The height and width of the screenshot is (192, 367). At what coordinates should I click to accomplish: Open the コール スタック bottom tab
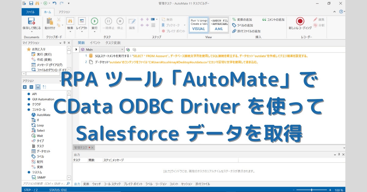pyautogui.click(x=112, y=184)
